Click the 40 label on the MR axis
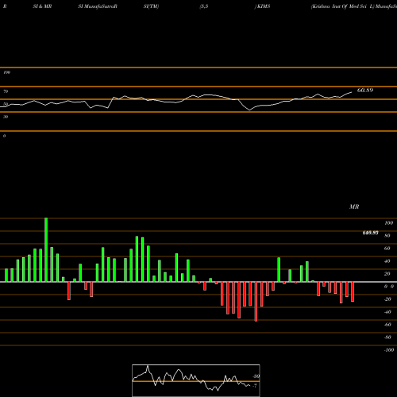 (x=387, y=261)
